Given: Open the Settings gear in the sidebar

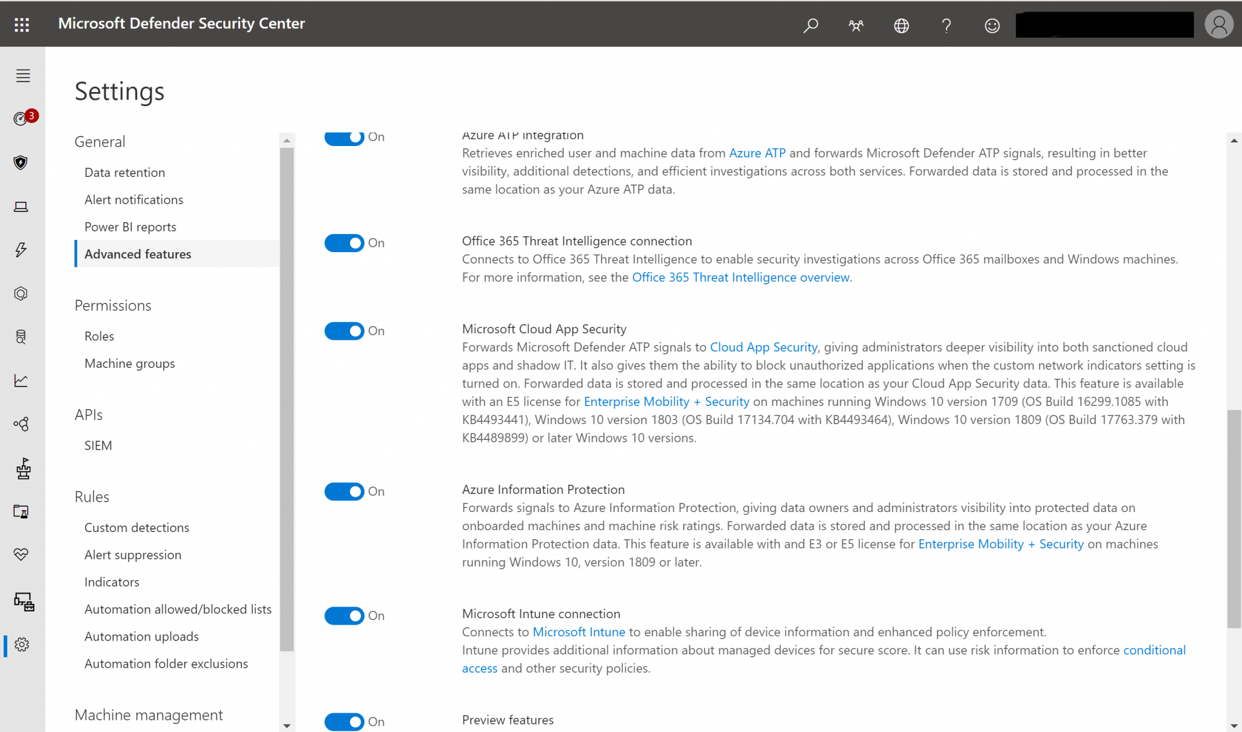Looking at the screenshot, I should pyautogui.click(x=22, y=645).
